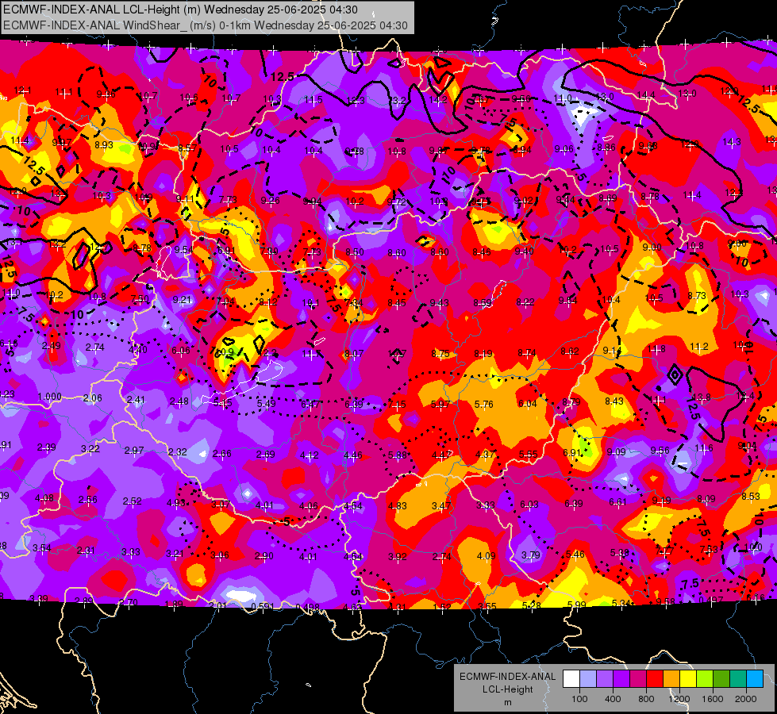
Task: Click the wind shear value 2.32
Action: coord(178,452)
